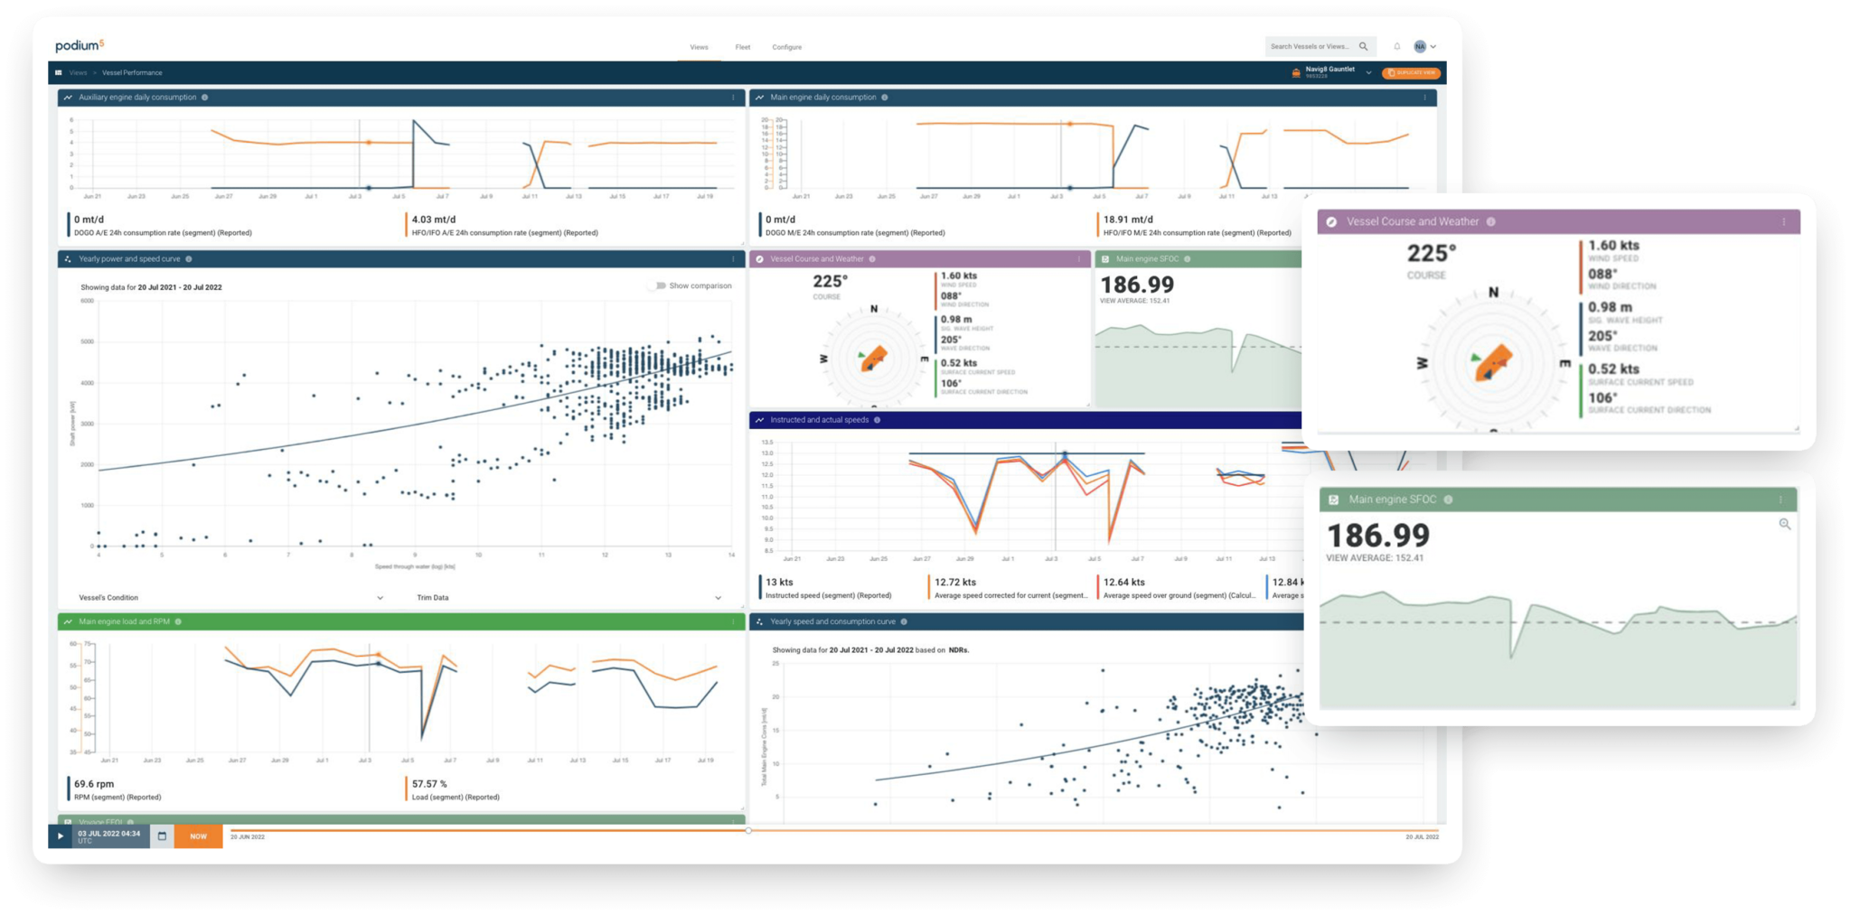Open the Navig8 Gauntlet vessel selector chevron
The height and width of the screenshot is (915, 1851).
coord(1369,72)
